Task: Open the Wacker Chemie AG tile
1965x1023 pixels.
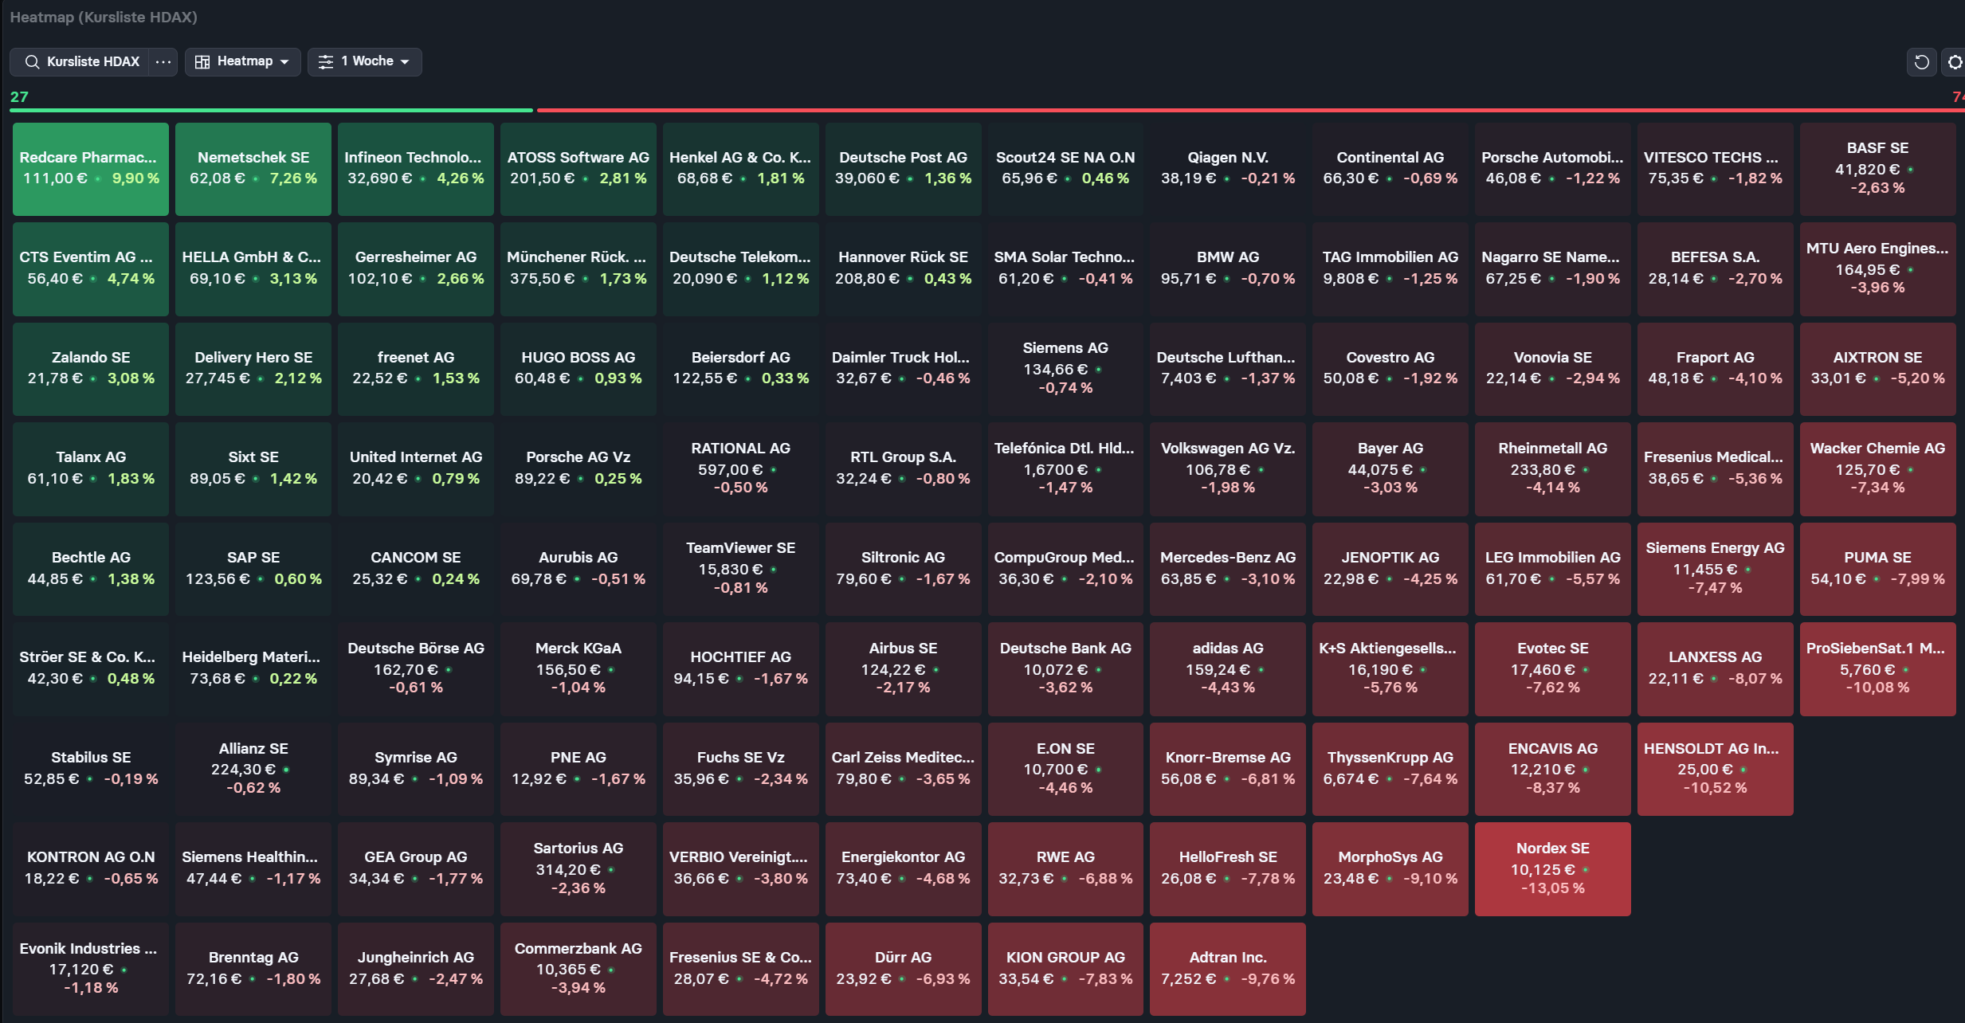Action: click(x=1877, y=469)
